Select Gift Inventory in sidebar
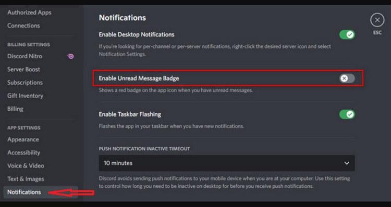 [25, 96]
